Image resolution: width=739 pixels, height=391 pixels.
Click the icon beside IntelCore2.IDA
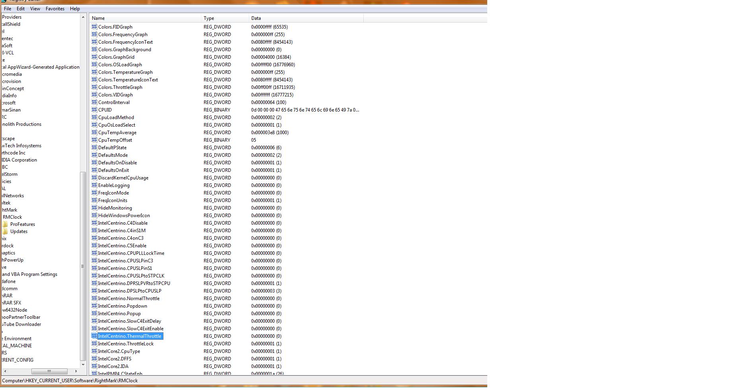[x=94, y=366]
